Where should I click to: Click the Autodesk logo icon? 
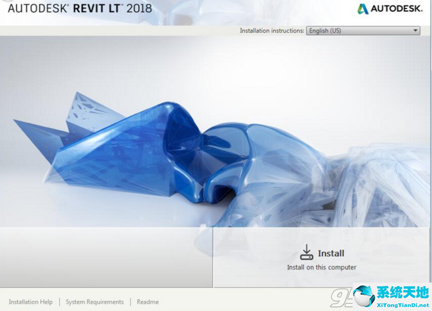(363, 9)
